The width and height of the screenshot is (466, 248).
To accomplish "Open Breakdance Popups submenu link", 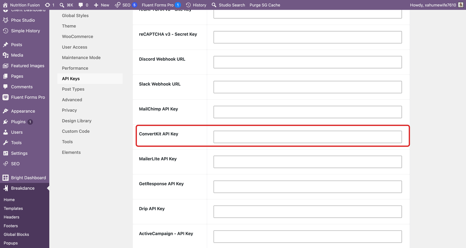I will [11, 243].
